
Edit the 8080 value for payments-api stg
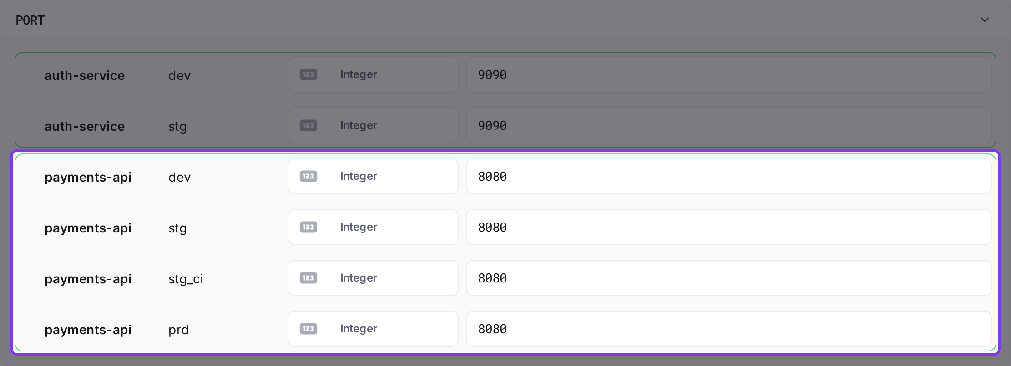(x=728, y=227)
